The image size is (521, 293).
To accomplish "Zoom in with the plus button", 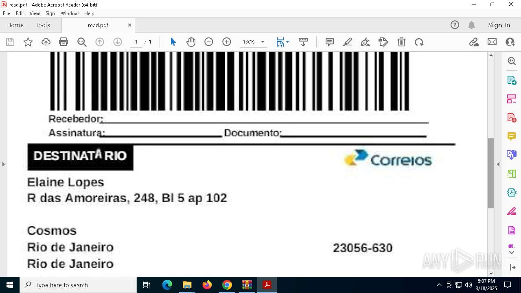I will click(x=227, y=42).
